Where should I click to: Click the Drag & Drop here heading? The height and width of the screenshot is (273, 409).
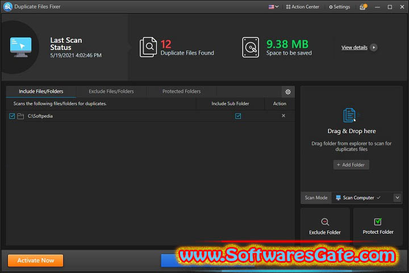point(352,131)
